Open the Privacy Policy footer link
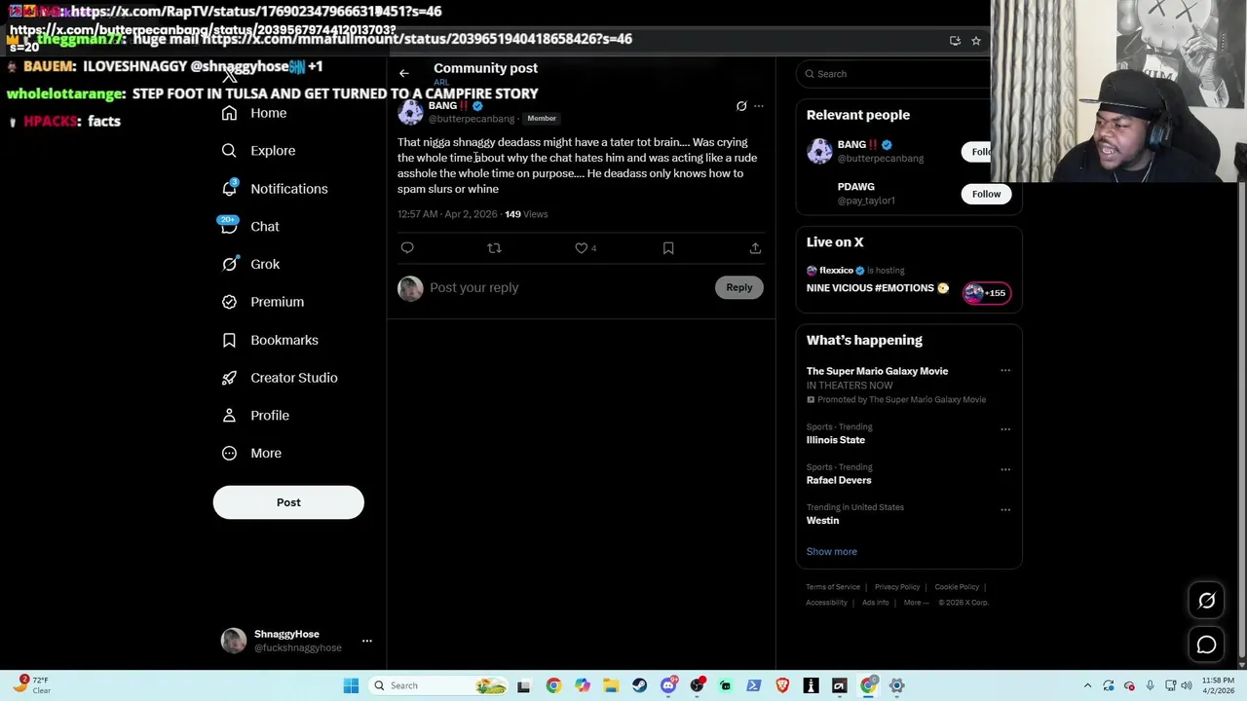The height and width of the screenshot is (701, 1247). pyautogui.click(x=897, y=587)
